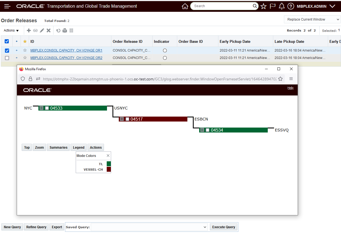Click the Firefox URL address bar
The width and height of the screenshot is (341, 234).
pyautogui.click(x=160, y=79)
